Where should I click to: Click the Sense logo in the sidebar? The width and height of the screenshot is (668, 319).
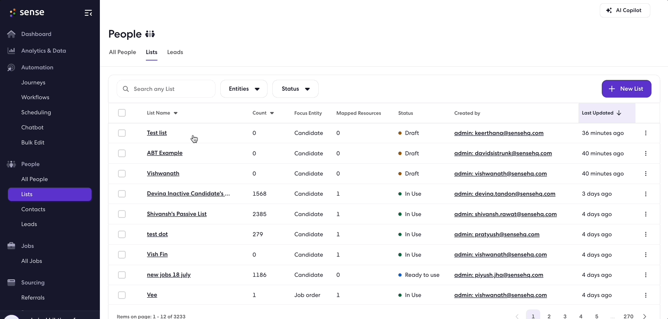click(27, 13)
